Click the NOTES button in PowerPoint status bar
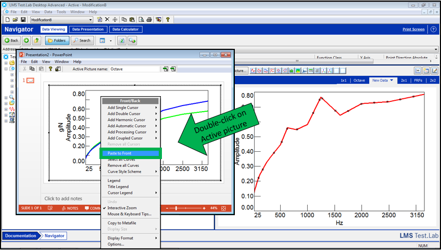Screen dimensions: 441x250 70,208
